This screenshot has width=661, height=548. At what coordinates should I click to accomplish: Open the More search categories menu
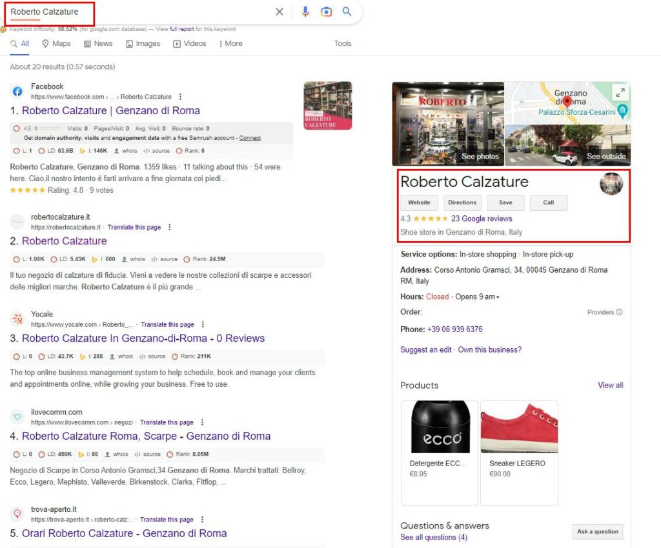click(230, 43)
